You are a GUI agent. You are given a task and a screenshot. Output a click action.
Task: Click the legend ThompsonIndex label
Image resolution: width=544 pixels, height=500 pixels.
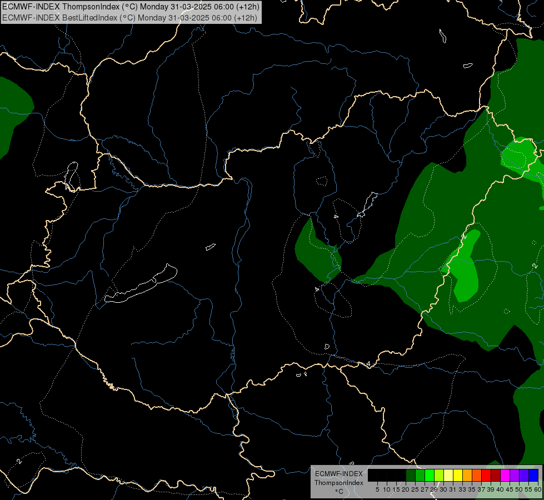pos(339,483)
